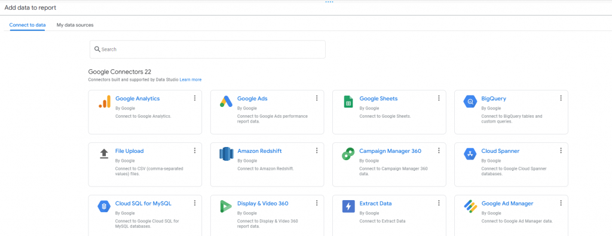
Task: Switch to the My data sources tab
Action: (75, 25)
